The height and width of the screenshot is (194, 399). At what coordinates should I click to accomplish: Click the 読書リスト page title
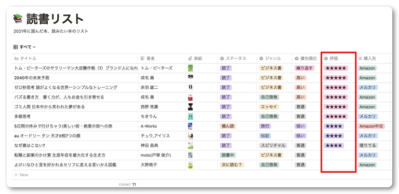[55, 19]
